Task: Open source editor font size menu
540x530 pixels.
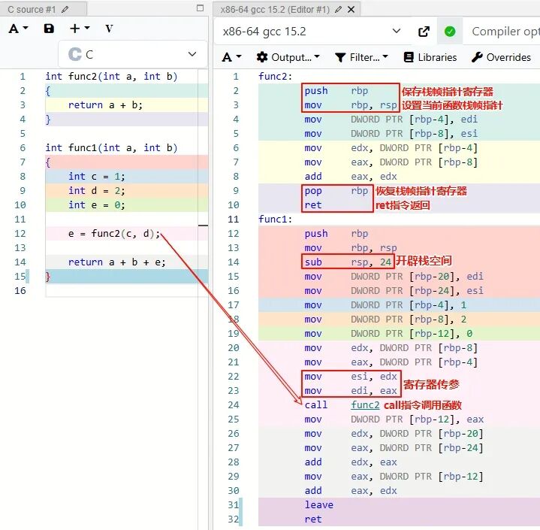Action: tap(18, 29)
